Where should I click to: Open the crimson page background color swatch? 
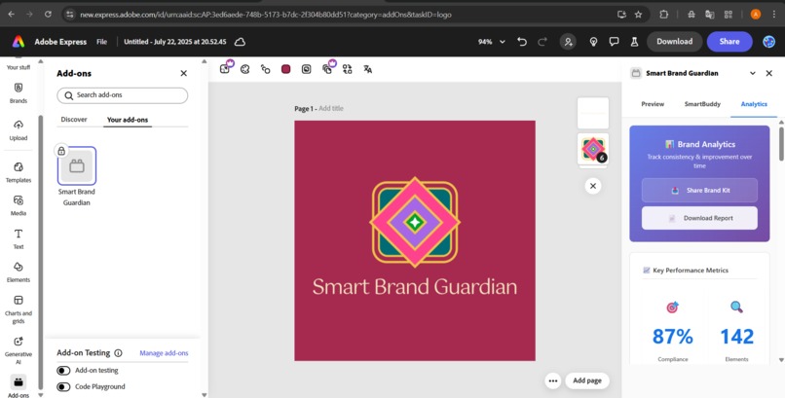pyautogui.click(x=286, y=69)
